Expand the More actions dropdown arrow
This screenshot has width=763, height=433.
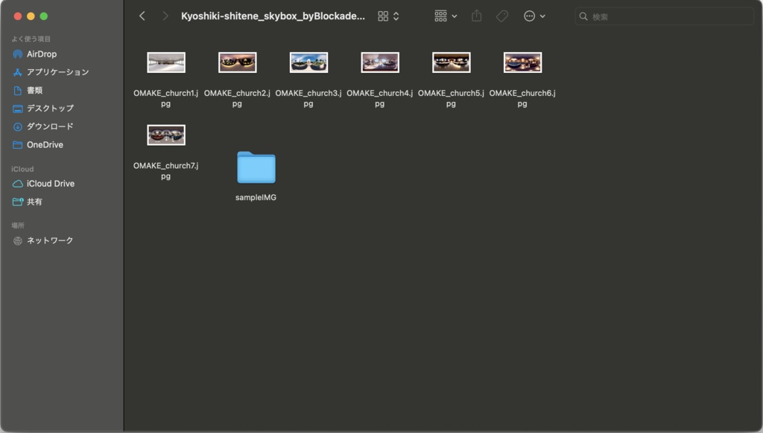(542, 16)
